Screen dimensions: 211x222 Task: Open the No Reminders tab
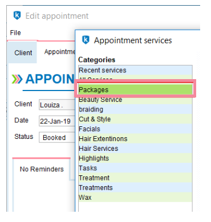[42, 169]
